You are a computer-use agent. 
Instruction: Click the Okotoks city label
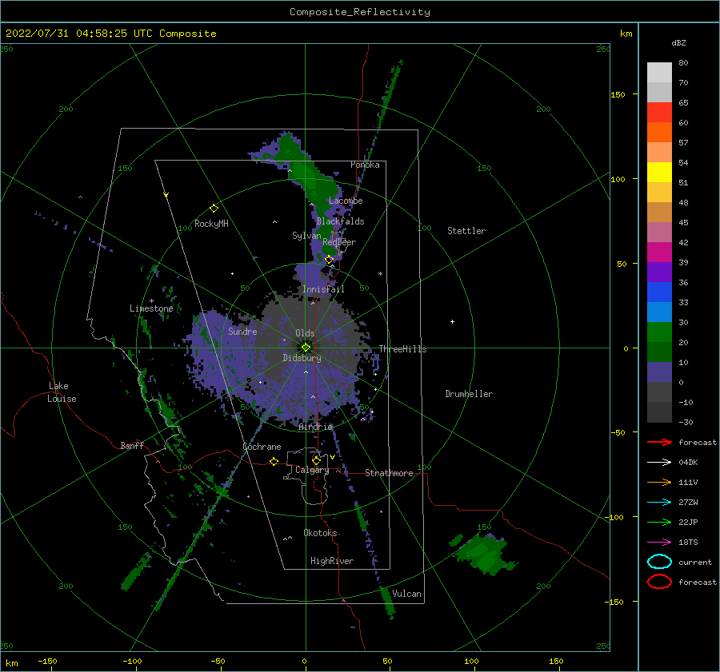pos(320,533)
